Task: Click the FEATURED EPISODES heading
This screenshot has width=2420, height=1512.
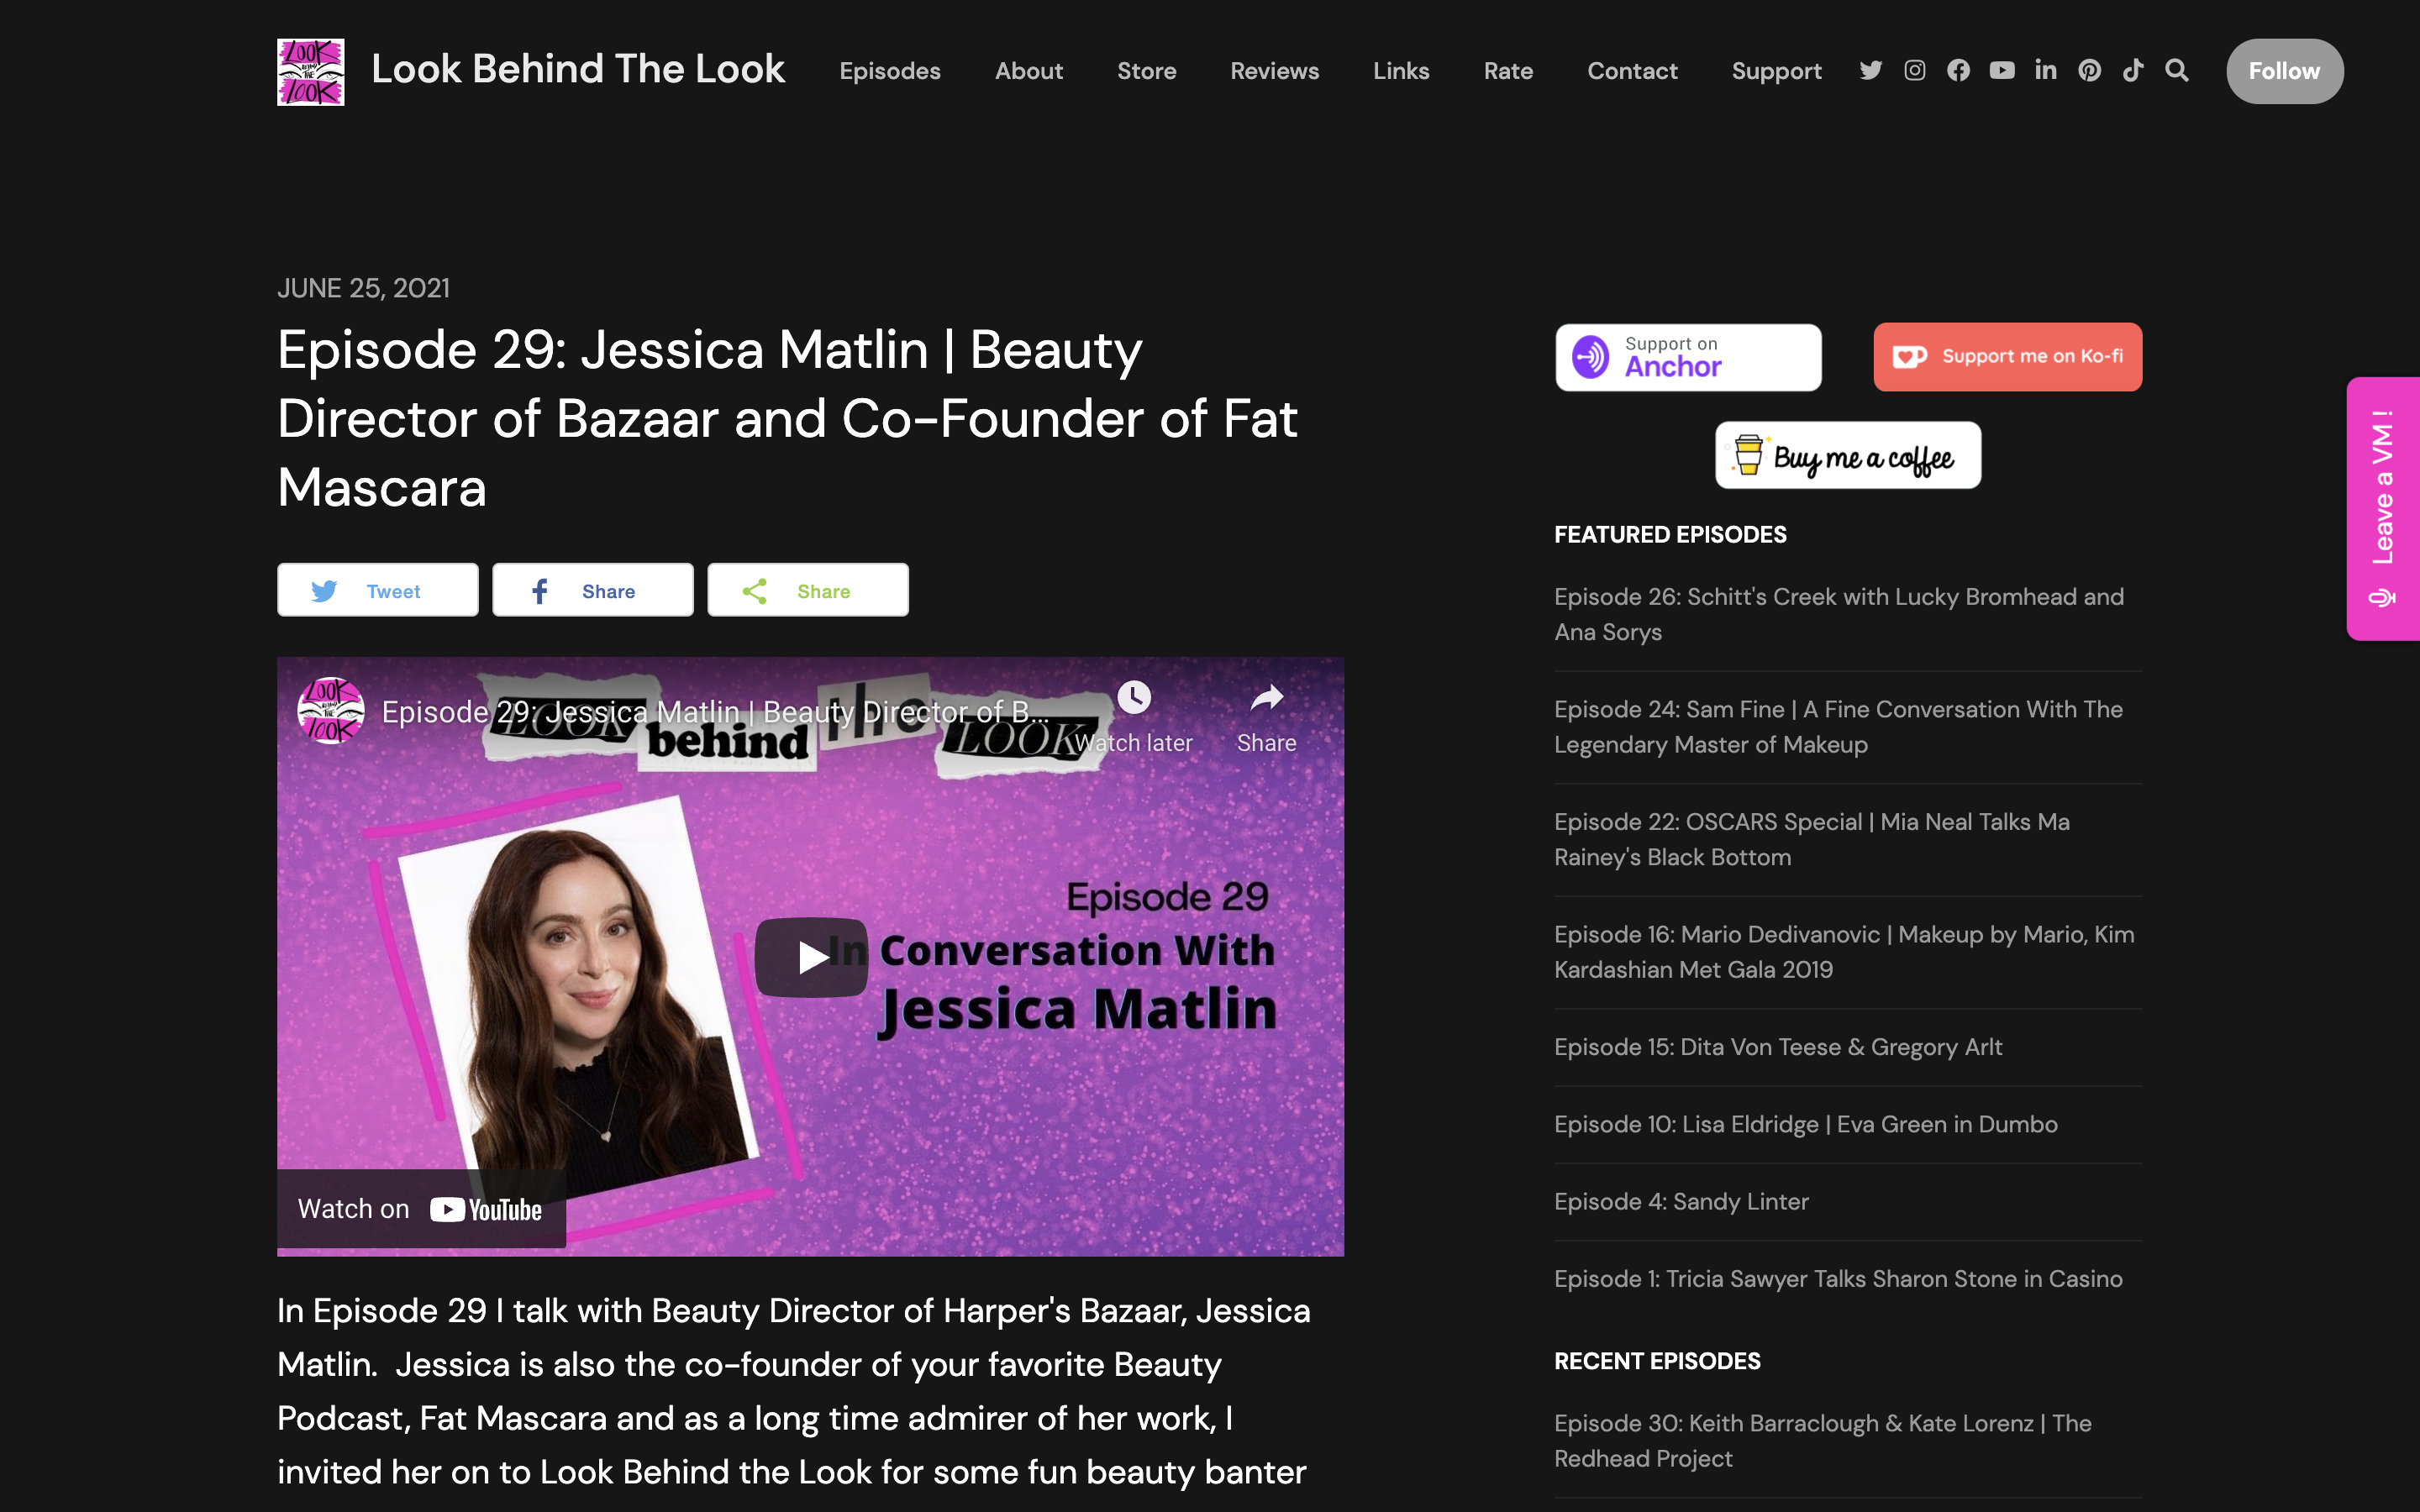Action: (1670, 535)
